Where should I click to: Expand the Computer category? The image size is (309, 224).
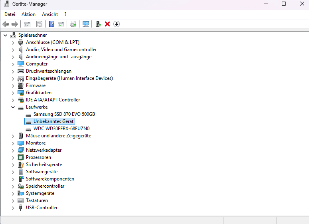[13, 64]
